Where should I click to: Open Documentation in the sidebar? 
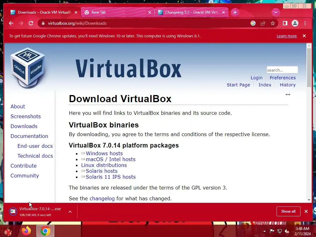(x=29, y=136)
